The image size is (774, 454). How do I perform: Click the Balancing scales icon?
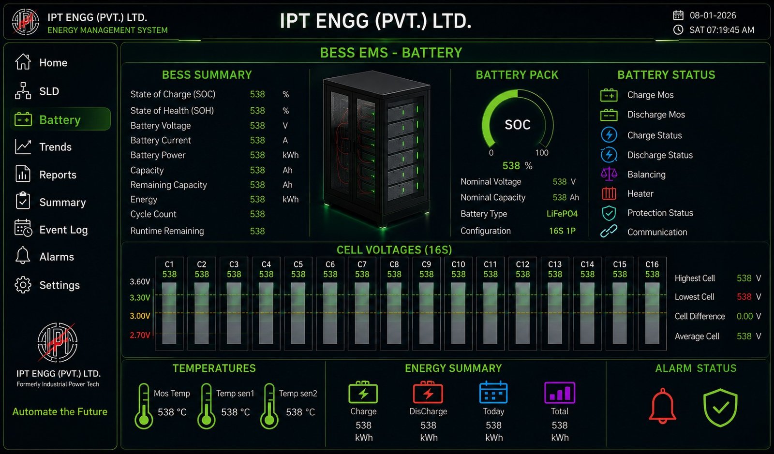pyautogui.click(x=609, y=174)
